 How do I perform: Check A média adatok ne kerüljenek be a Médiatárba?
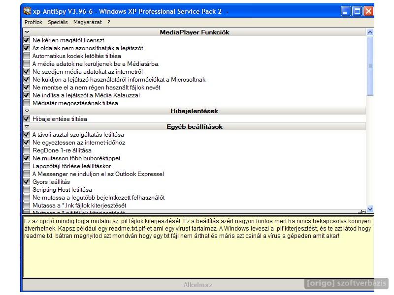(x=27, y=63)
